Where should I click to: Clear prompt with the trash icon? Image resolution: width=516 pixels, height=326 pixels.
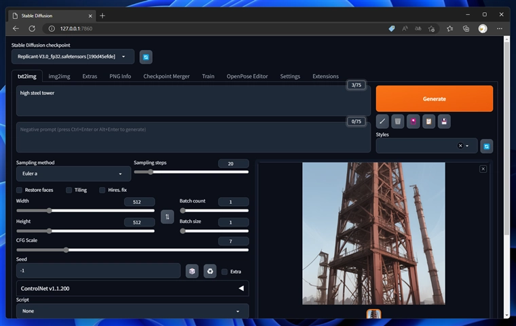tap(398, 121)
